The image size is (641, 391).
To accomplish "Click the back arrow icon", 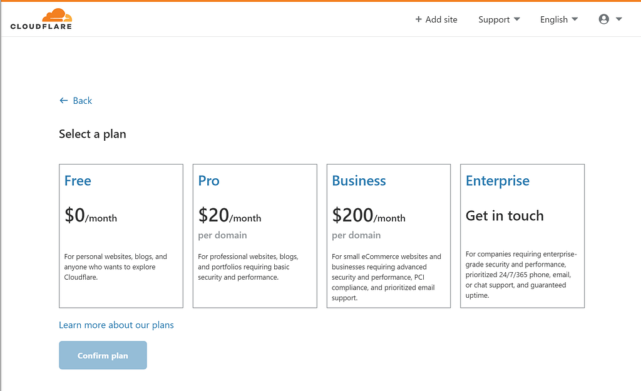I will 63,101.
